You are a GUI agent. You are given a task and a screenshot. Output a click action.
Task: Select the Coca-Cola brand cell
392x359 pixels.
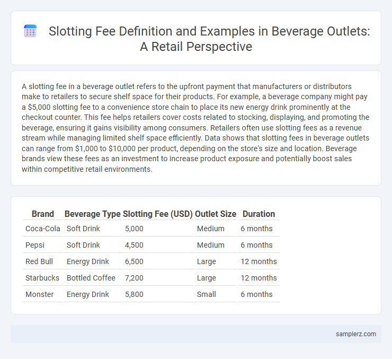43,229
